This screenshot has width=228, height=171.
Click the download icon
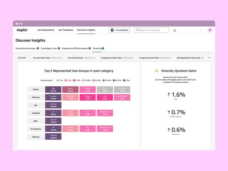175,30
